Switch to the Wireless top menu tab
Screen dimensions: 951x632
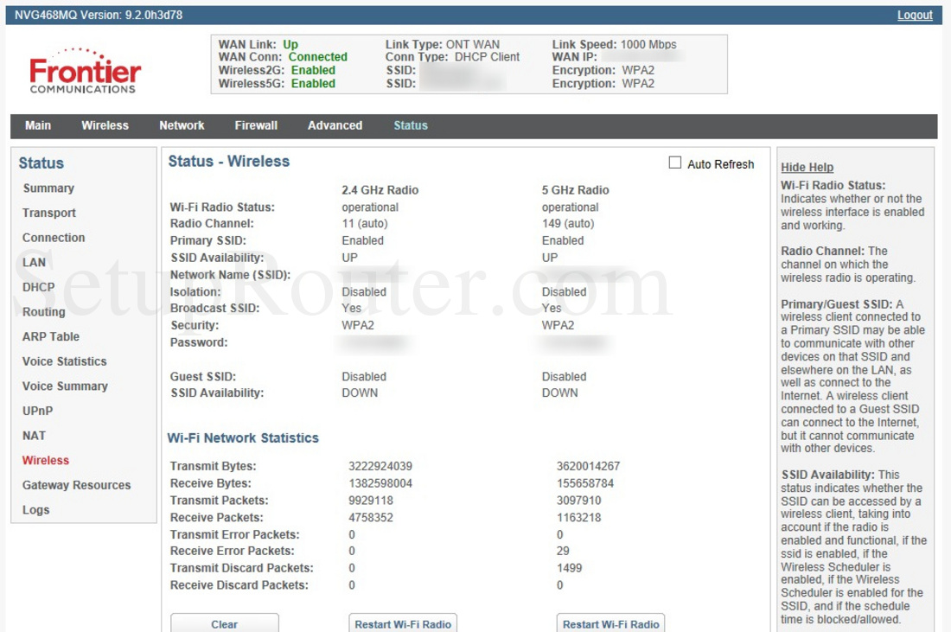[105, 125]
